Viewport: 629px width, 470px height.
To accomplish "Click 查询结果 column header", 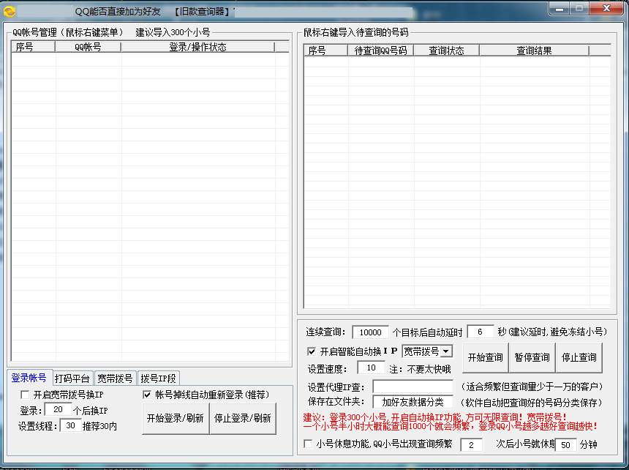I will 535,51.
